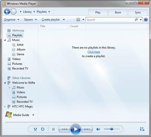Open Media Guide
151x137 pixels.
pyautogui.click(x=21, y=115)
